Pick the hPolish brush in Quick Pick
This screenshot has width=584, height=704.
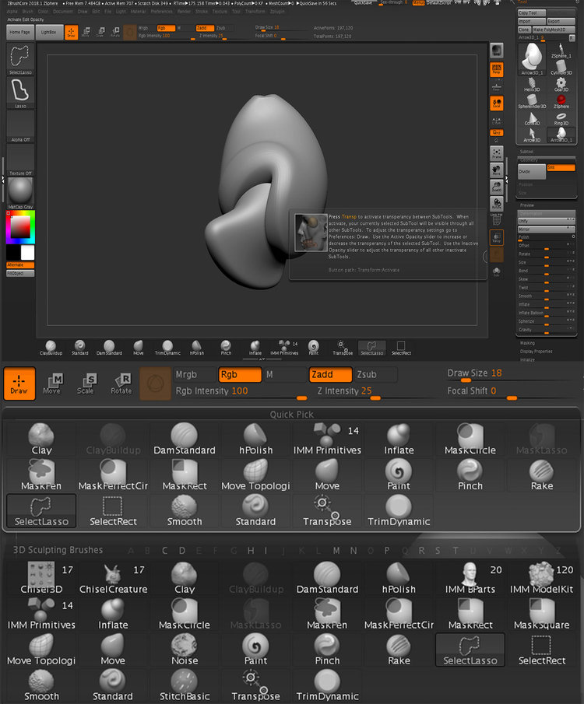coord(256,439)
